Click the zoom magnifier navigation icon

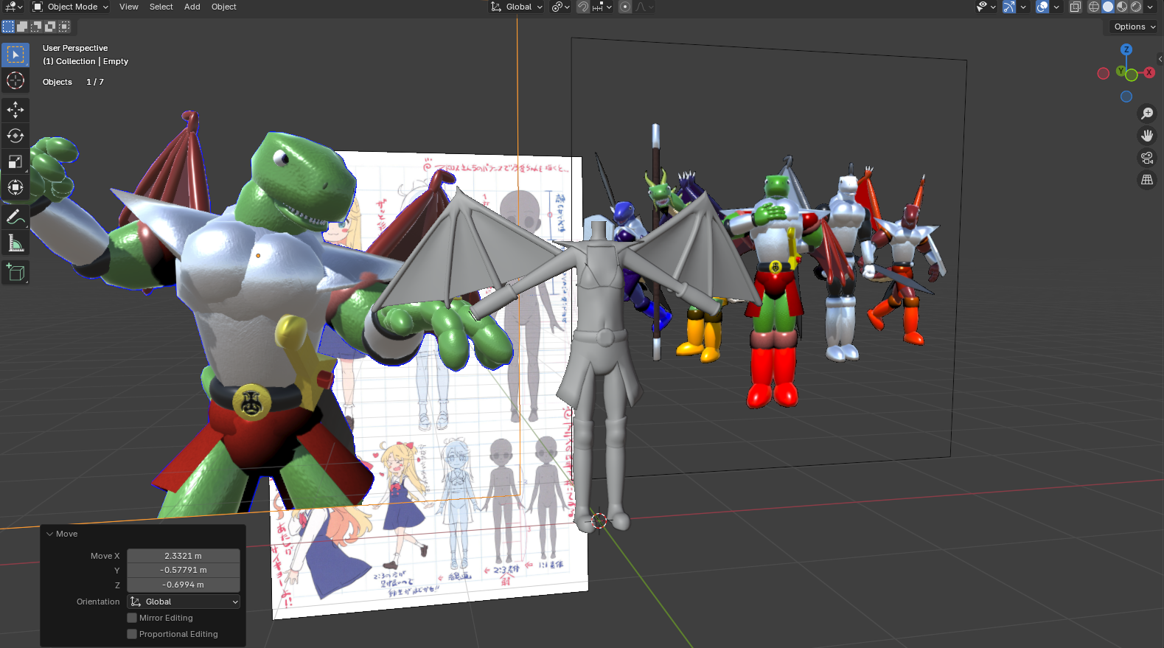[1147, 114]
